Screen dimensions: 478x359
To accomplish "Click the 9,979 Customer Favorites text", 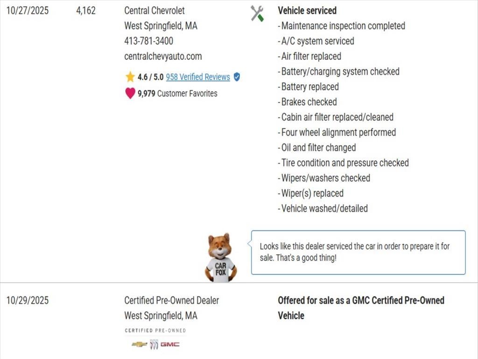I will pos(177,93).
